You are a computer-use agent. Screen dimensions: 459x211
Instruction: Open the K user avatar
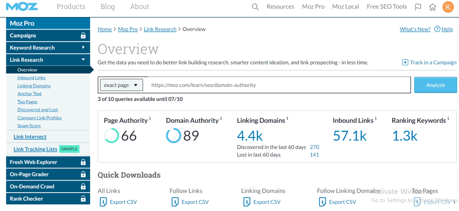pyautogui.click(x=448, y=7)
